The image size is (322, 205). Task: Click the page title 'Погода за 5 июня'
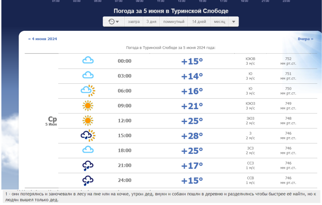171,11
